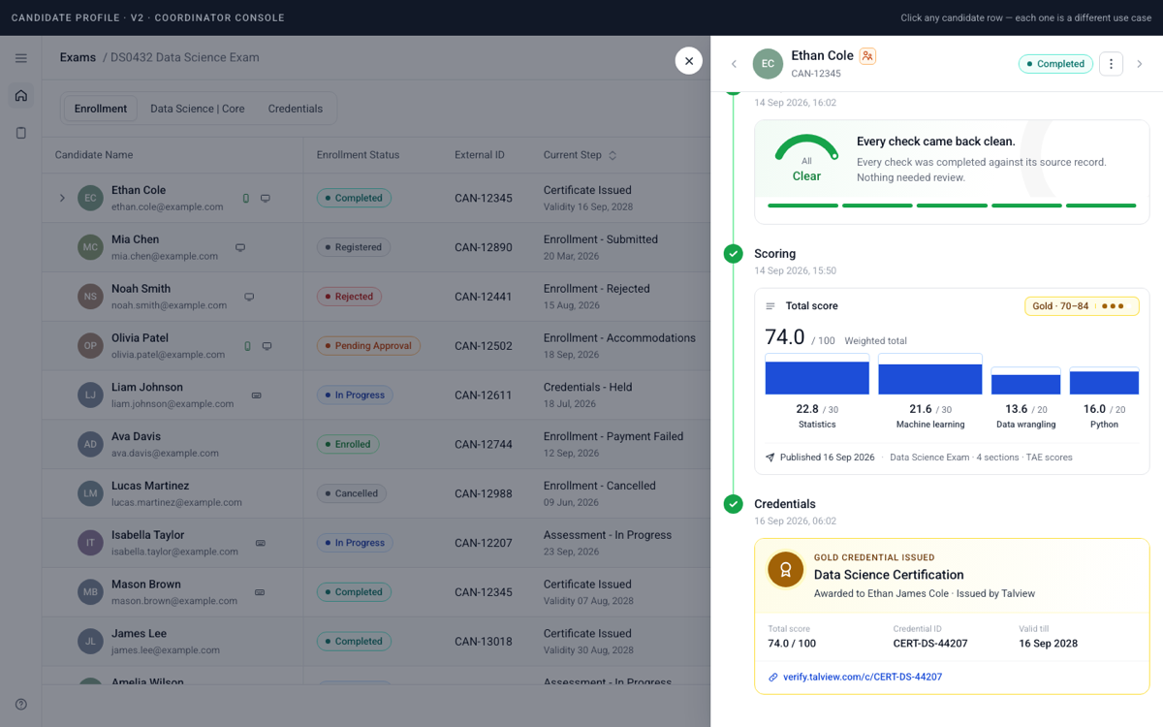Go to the Home icon in sidebar

pyautogui.click(x=21, y=96)
